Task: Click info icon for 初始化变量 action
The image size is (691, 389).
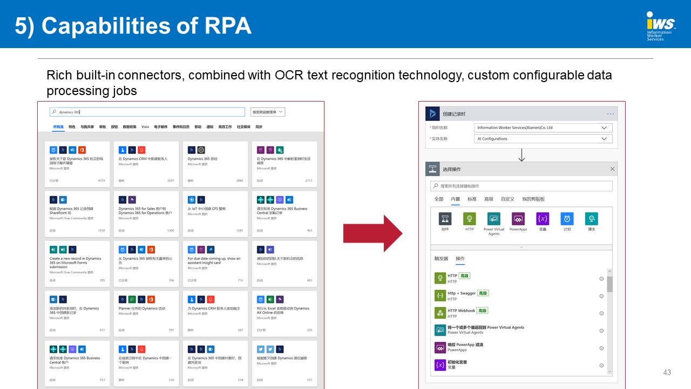Action: [601, 365]
